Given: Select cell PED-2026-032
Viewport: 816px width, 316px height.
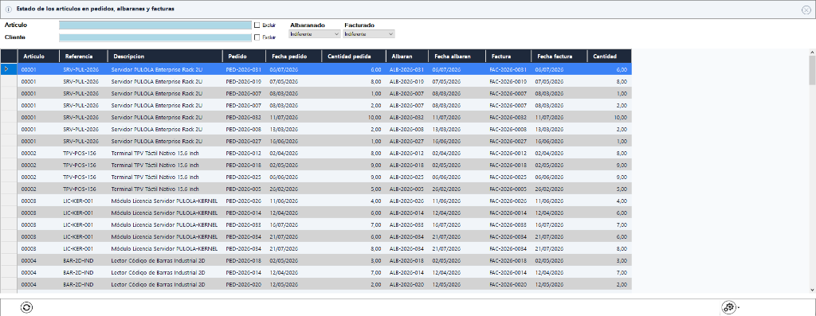Looking at the screenshot, I should click(x=244, y=117).
